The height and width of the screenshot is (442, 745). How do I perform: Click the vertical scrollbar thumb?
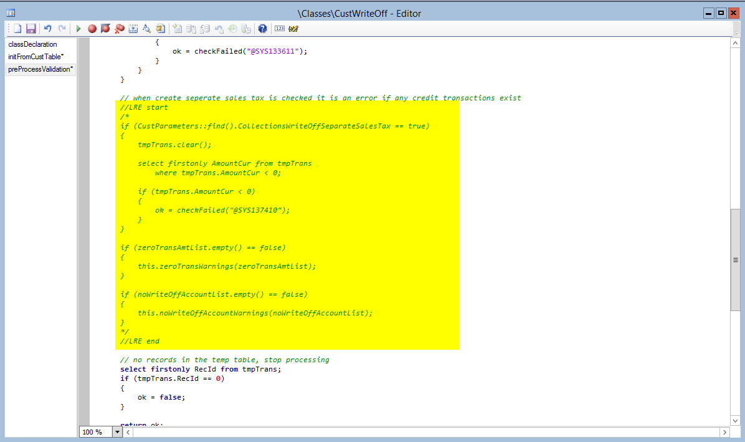pyautogui.click(x=735, y=259)
